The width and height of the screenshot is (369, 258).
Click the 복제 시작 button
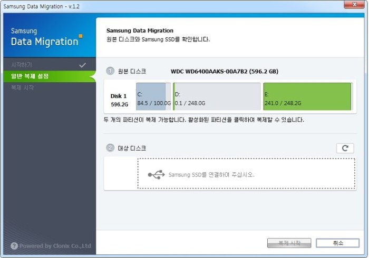(x=289, y=243)
